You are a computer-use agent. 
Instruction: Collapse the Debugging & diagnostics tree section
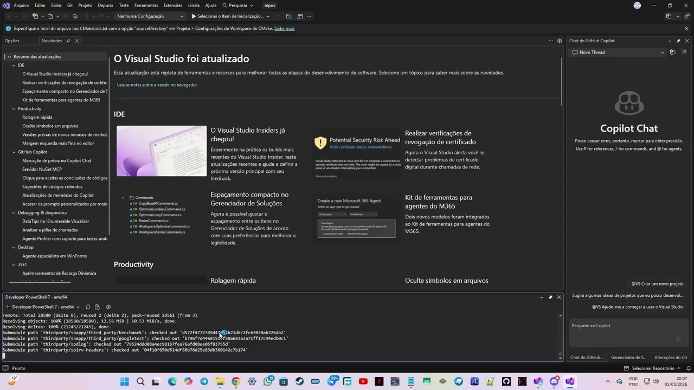point(14,212)
